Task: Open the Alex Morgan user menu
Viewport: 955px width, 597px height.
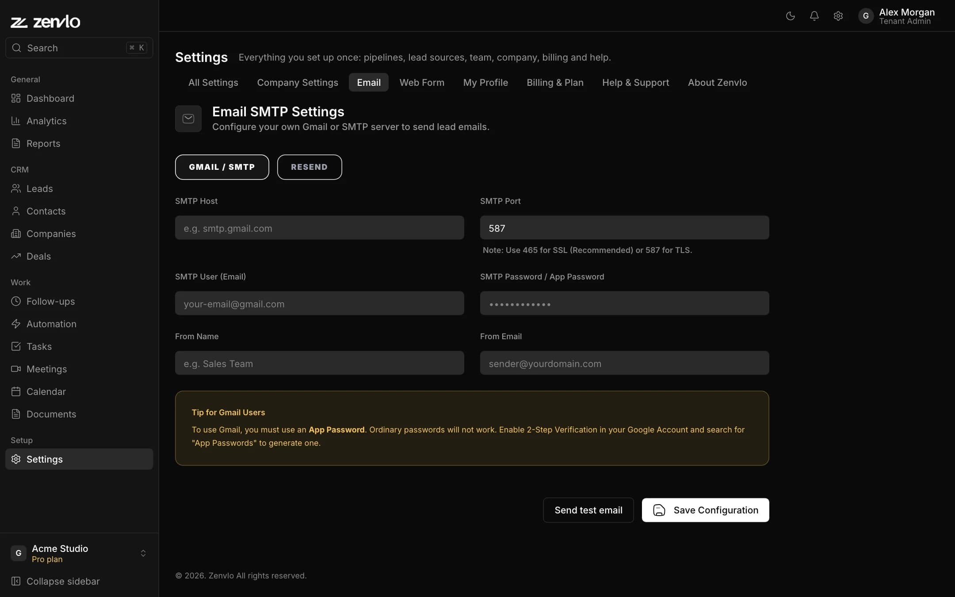Action: click(898, 16)
